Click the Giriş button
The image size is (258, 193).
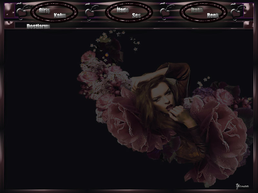pos(44,10)
